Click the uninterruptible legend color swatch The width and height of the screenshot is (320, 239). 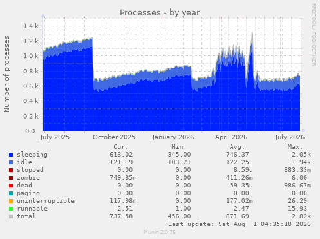click(x=11, y=201)
